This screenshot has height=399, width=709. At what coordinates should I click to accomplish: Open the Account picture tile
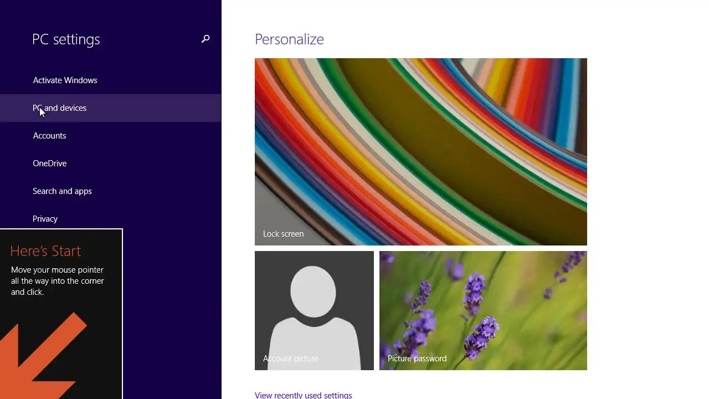[314, 310]
